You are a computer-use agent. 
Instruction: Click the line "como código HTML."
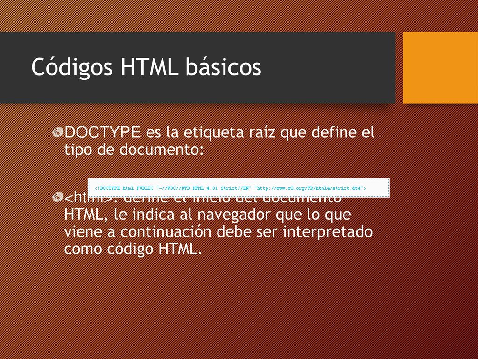point(133,249)
